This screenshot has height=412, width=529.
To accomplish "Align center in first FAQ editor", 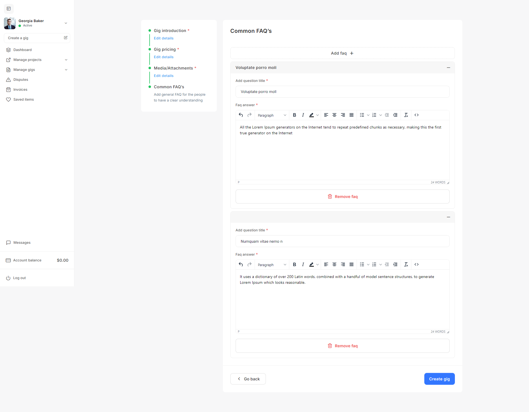I will (334, 115).
